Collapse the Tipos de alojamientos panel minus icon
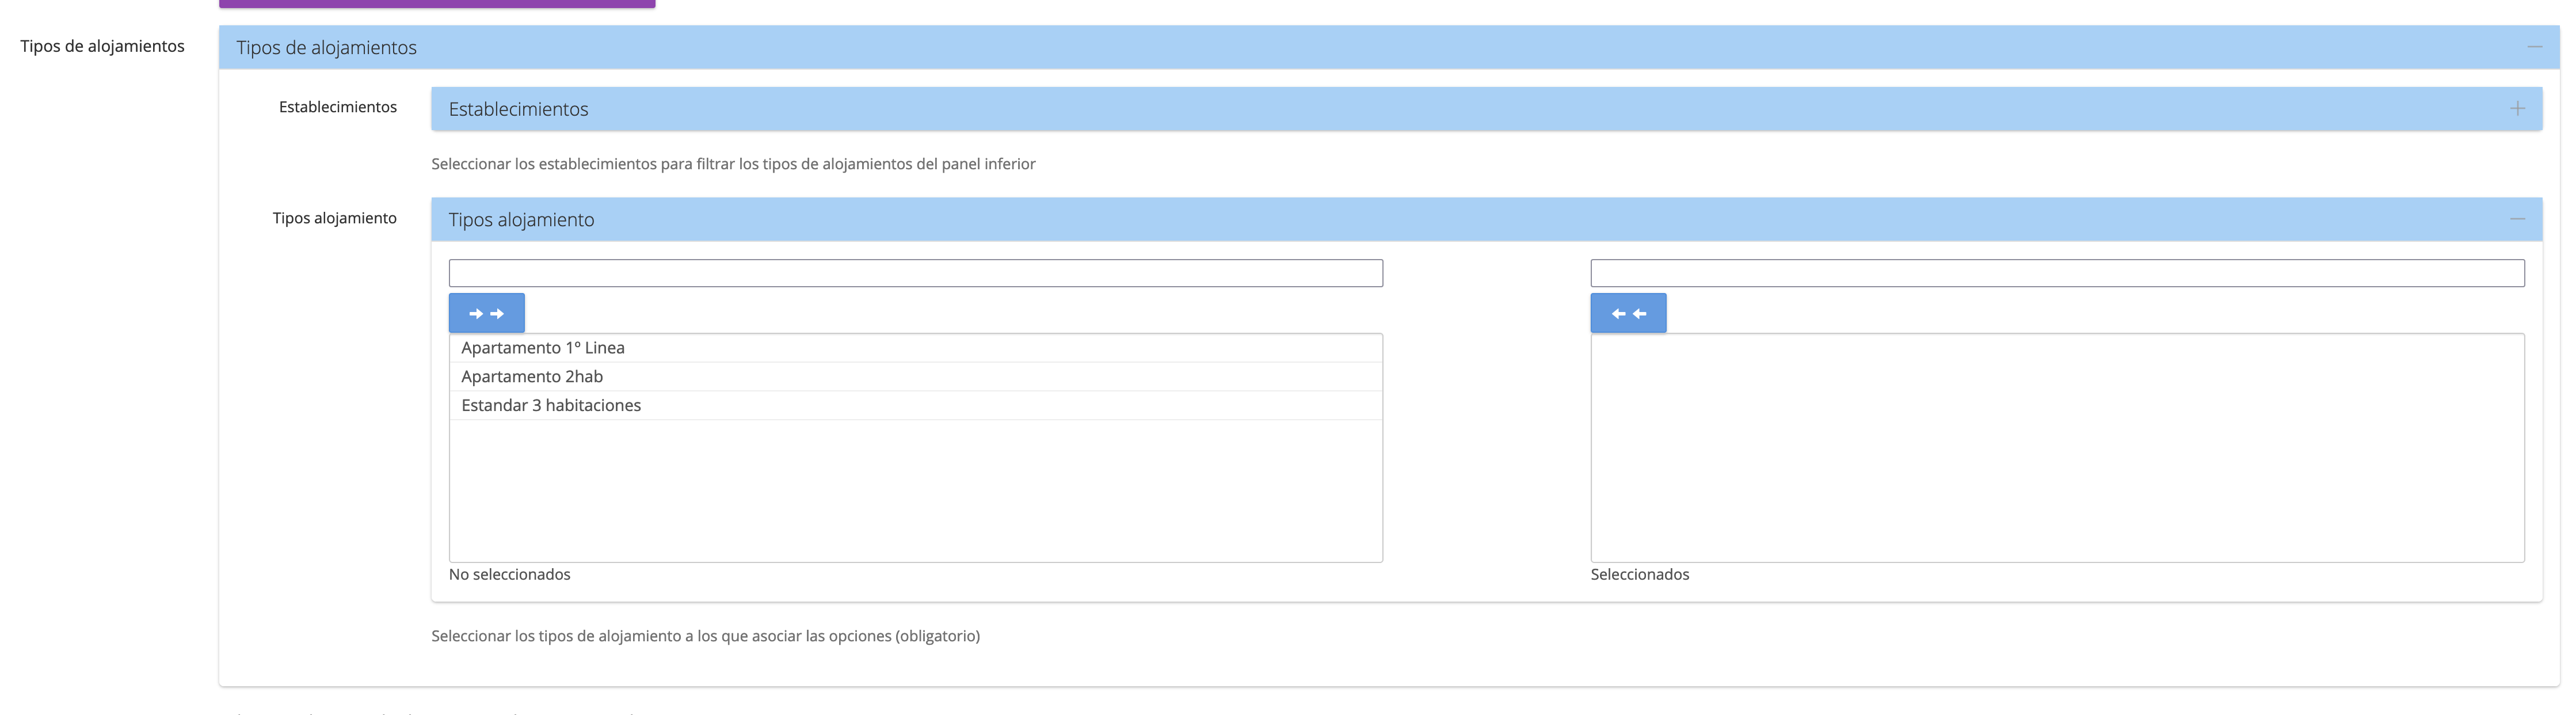 pos(2534,47)
